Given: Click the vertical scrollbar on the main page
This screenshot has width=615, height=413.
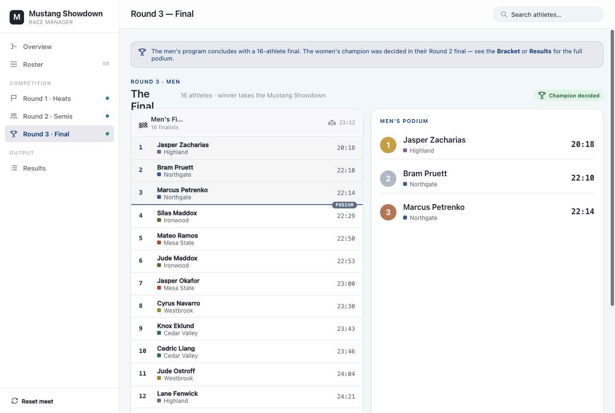Looking at the screenshot, I should point(612,168).
